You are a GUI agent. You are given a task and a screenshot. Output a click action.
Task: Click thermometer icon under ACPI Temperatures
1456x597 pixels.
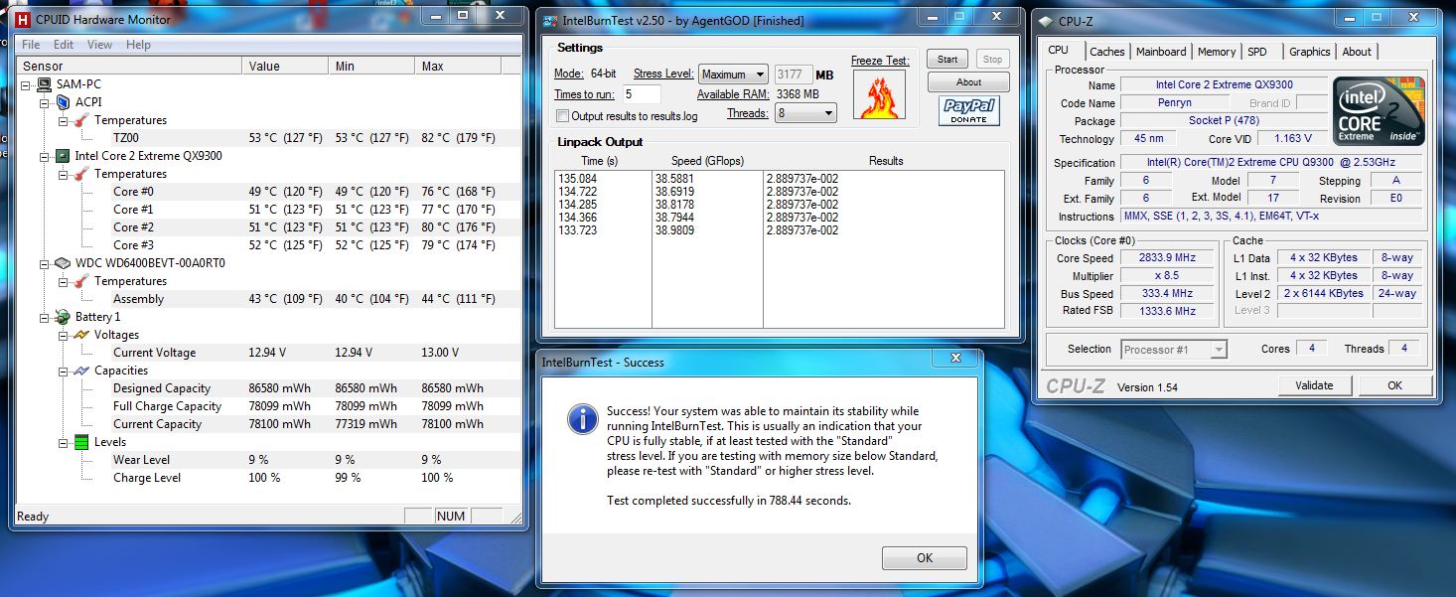pyautogui.click(x=81, y=120)
